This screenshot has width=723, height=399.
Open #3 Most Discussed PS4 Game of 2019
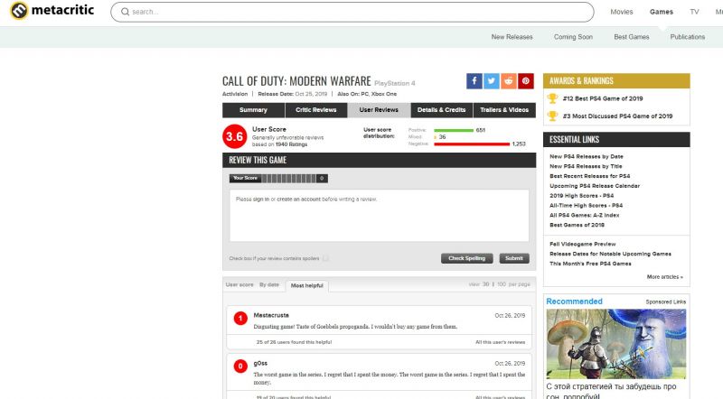pos(617,116)
